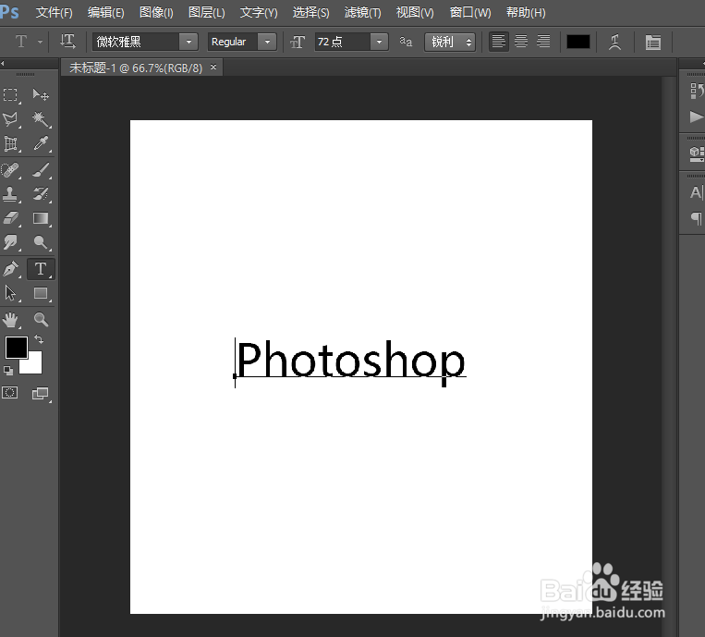The image size is (705, 637).
Task: Select the Healing Brush tool
Action: pyautogui.click(x=10, y=170)
